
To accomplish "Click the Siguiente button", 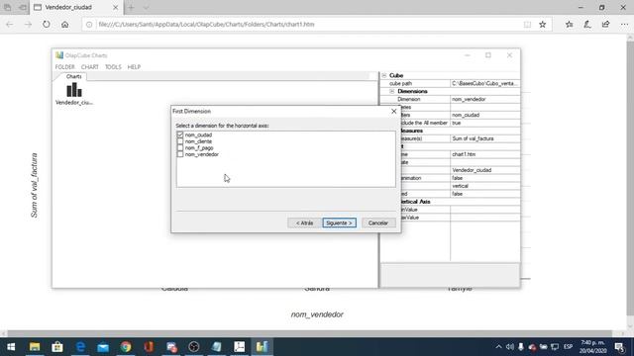I will pos(339,222).
